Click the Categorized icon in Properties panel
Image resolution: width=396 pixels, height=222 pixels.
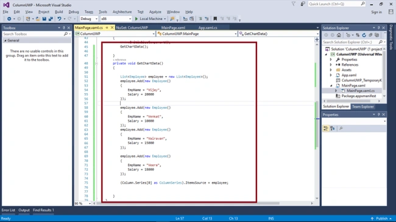tap(326, 128)
